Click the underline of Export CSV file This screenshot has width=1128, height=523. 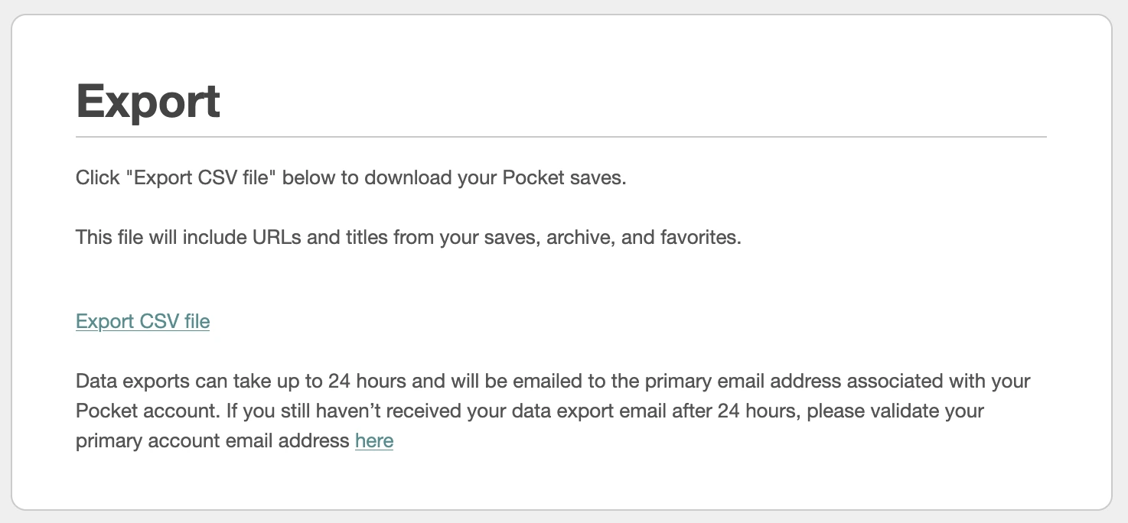142,330
